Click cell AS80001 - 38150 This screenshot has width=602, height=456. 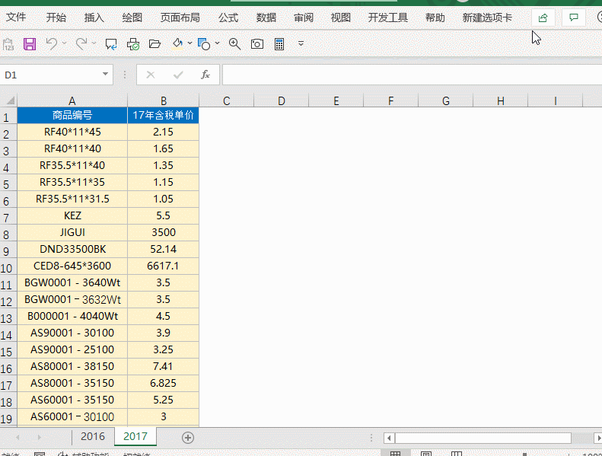pyautogui.click(x=72, y=366)
